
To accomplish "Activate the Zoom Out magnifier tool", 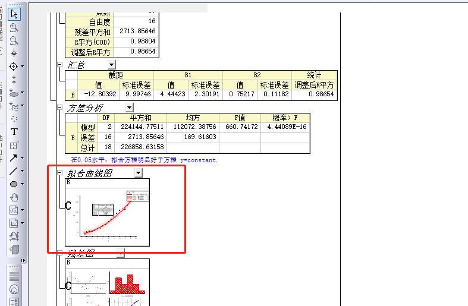I will (x=14, y=40).
